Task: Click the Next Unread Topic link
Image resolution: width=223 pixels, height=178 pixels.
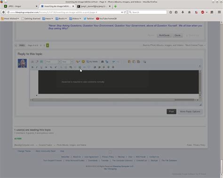Action: (x=195, y=45)
